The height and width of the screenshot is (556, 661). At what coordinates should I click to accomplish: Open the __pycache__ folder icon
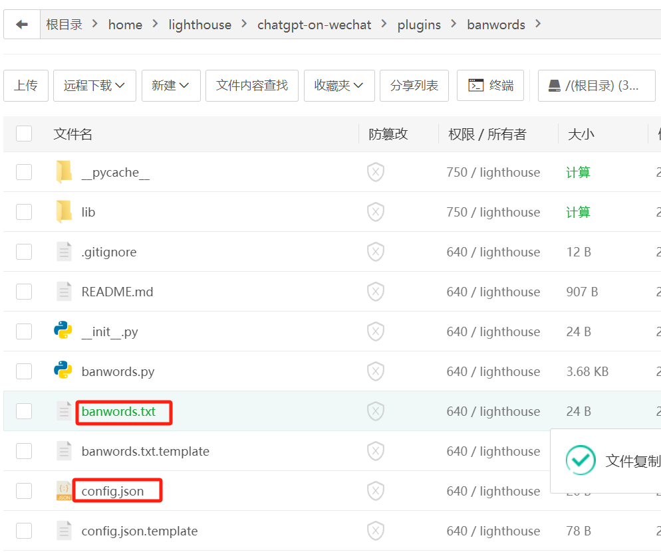(x=64, y=172)
